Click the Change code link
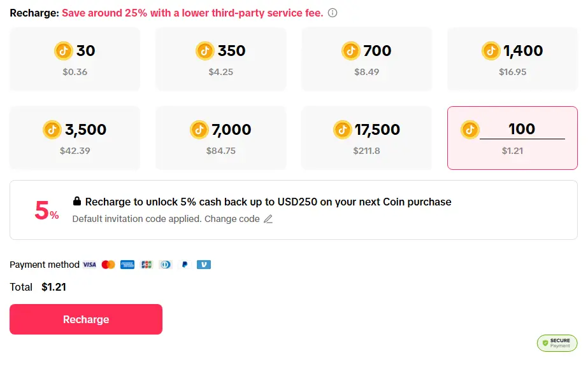 (x=240, y=219)
